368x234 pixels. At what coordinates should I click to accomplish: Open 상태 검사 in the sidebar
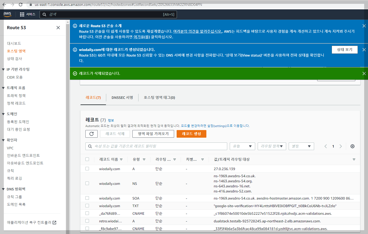pyautogui.click(x=14, y=59)
